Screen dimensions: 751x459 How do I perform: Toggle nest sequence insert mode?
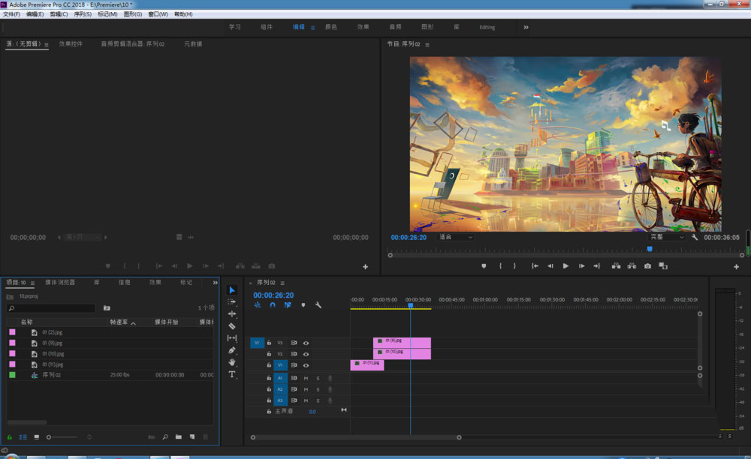click(258, 305)
